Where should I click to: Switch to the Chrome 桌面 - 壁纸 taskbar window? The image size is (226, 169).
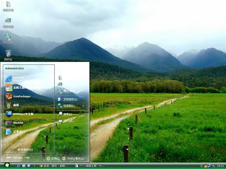[x=54, y=166]
